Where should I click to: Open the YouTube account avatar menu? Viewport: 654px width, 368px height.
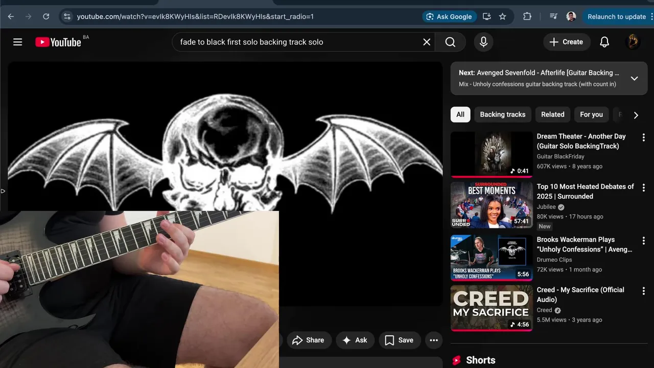point(633,42)
